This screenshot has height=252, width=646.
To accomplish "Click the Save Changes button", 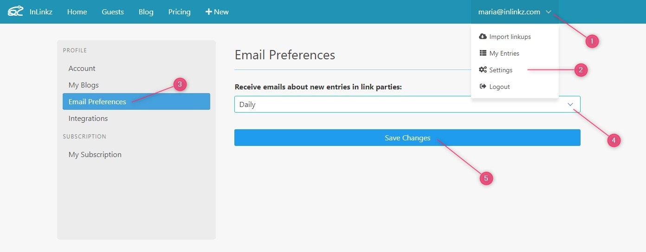I will [407, 138].
